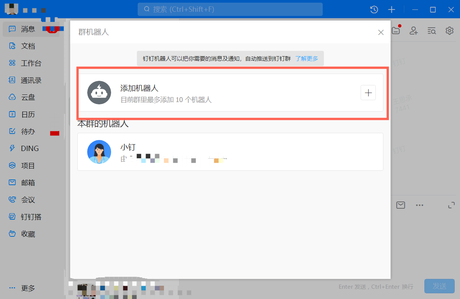The height and width of the screenshot is (299, 460).
Task: Click the plus icon in the title bar
Action: tap(391, 9)
